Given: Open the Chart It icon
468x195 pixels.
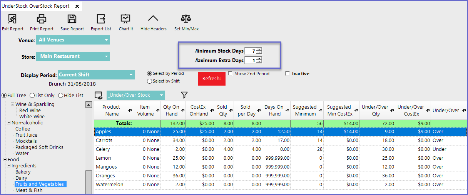Looking at the screenshot, I should click(126, 19).
